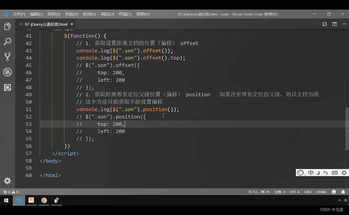The height and width of the screenshot is (215, 349).
Task: Toggle the punctuation mode icon in IME bar
Action: [x=326, y=173]
